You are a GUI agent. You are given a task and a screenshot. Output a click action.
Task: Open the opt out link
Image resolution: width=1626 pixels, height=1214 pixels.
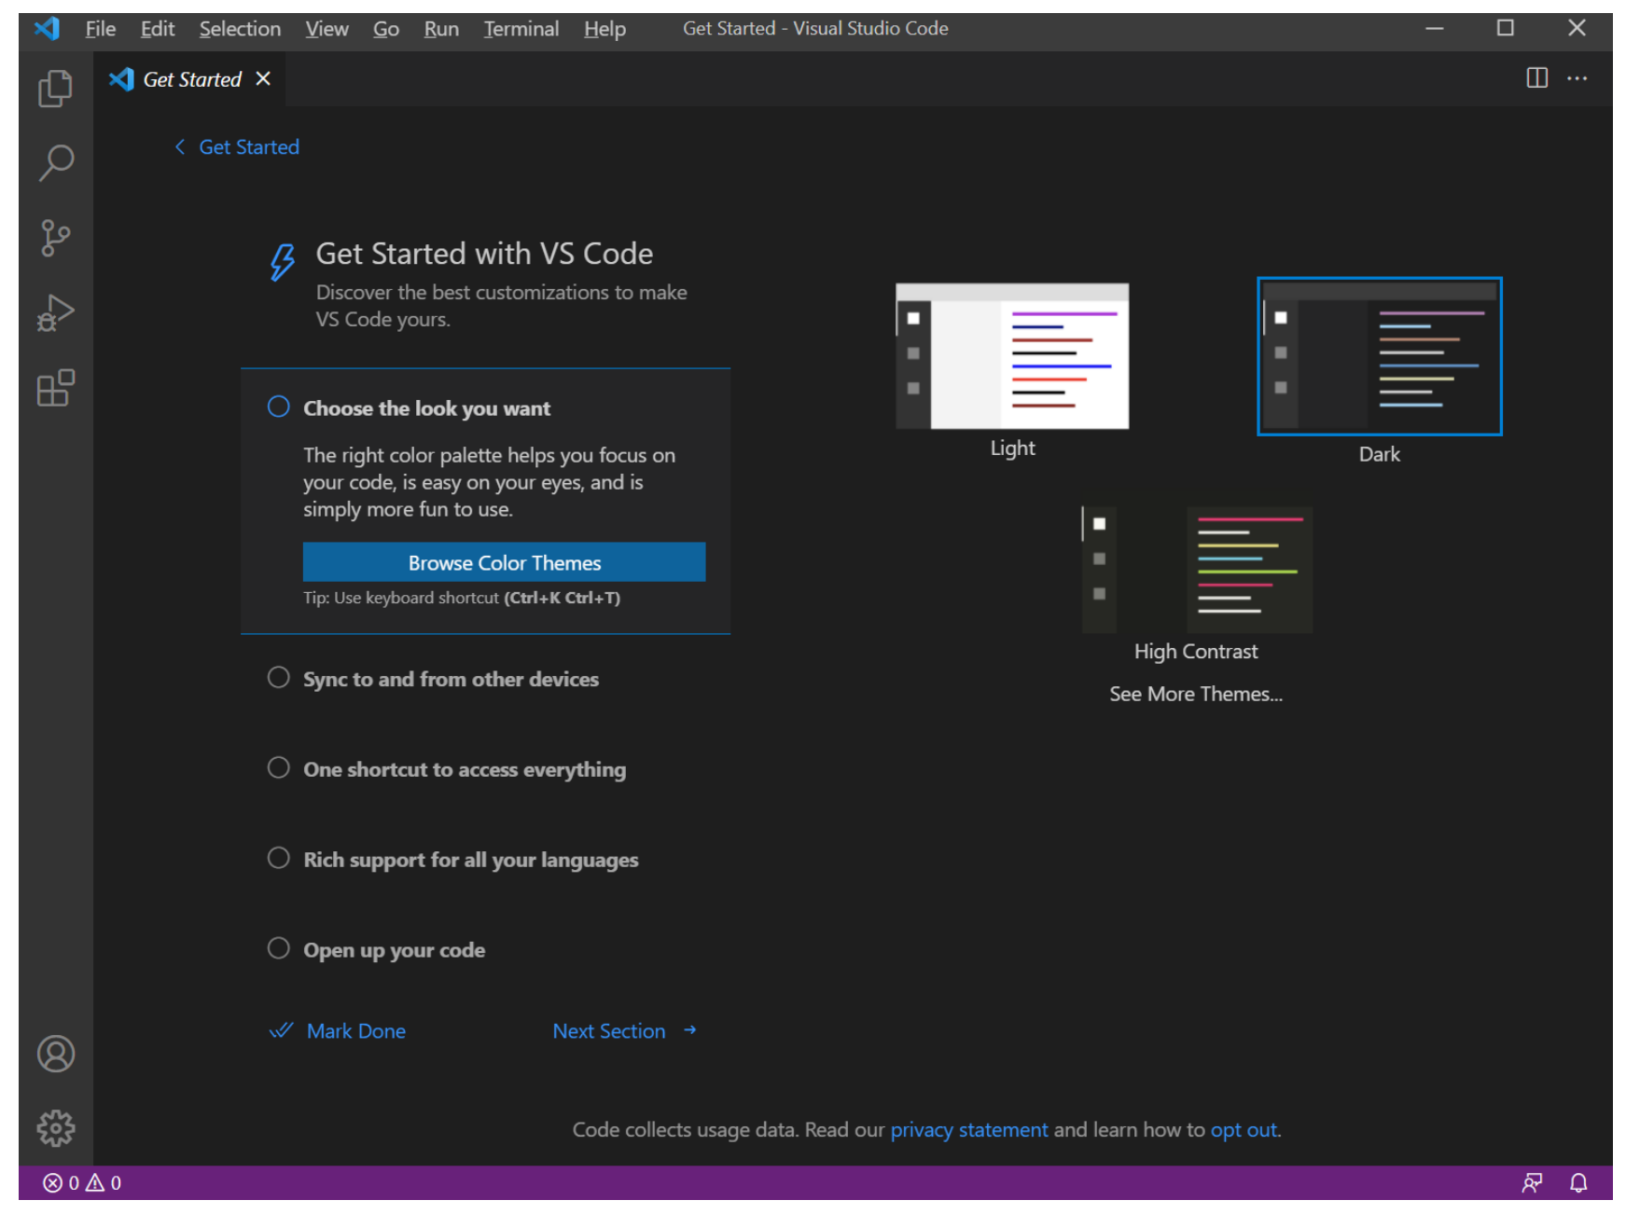pyautogui.click(x=1244, y=1130)
